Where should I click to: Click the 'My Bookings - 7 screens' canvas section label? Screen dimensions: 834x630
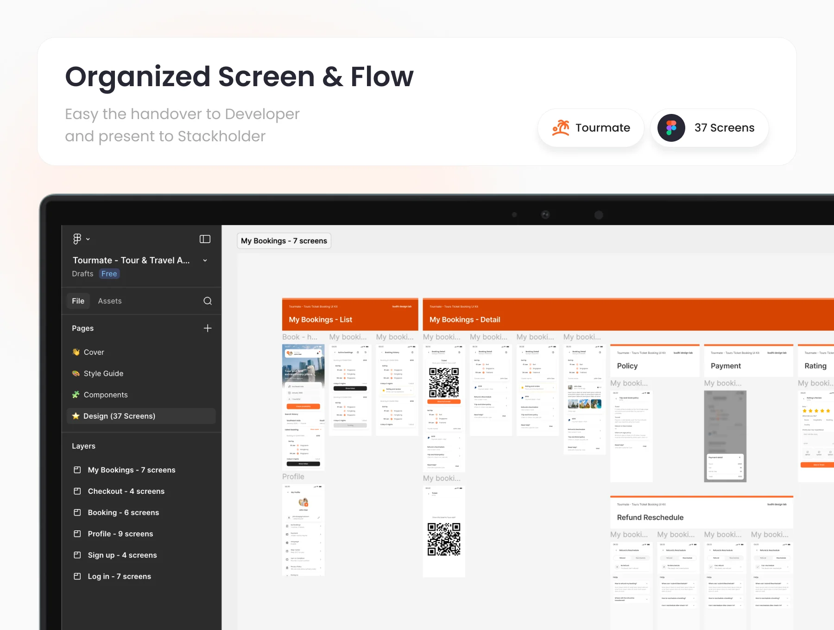pos(284,241)
